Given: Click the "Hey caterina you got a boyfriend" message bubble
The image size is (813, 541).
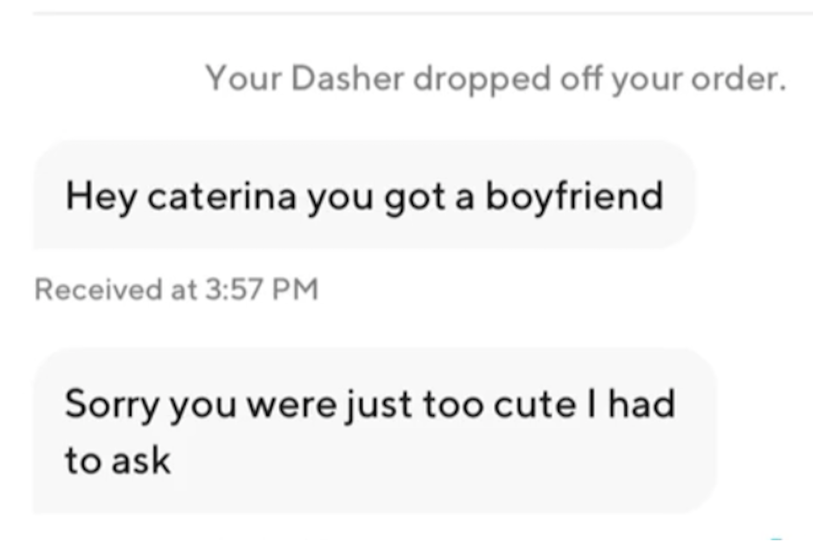Looking at the screenshot, I should point(364,195).
